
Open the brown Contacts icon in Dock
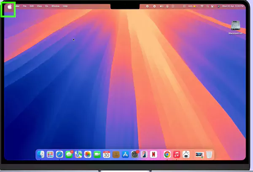click(116, 155)
